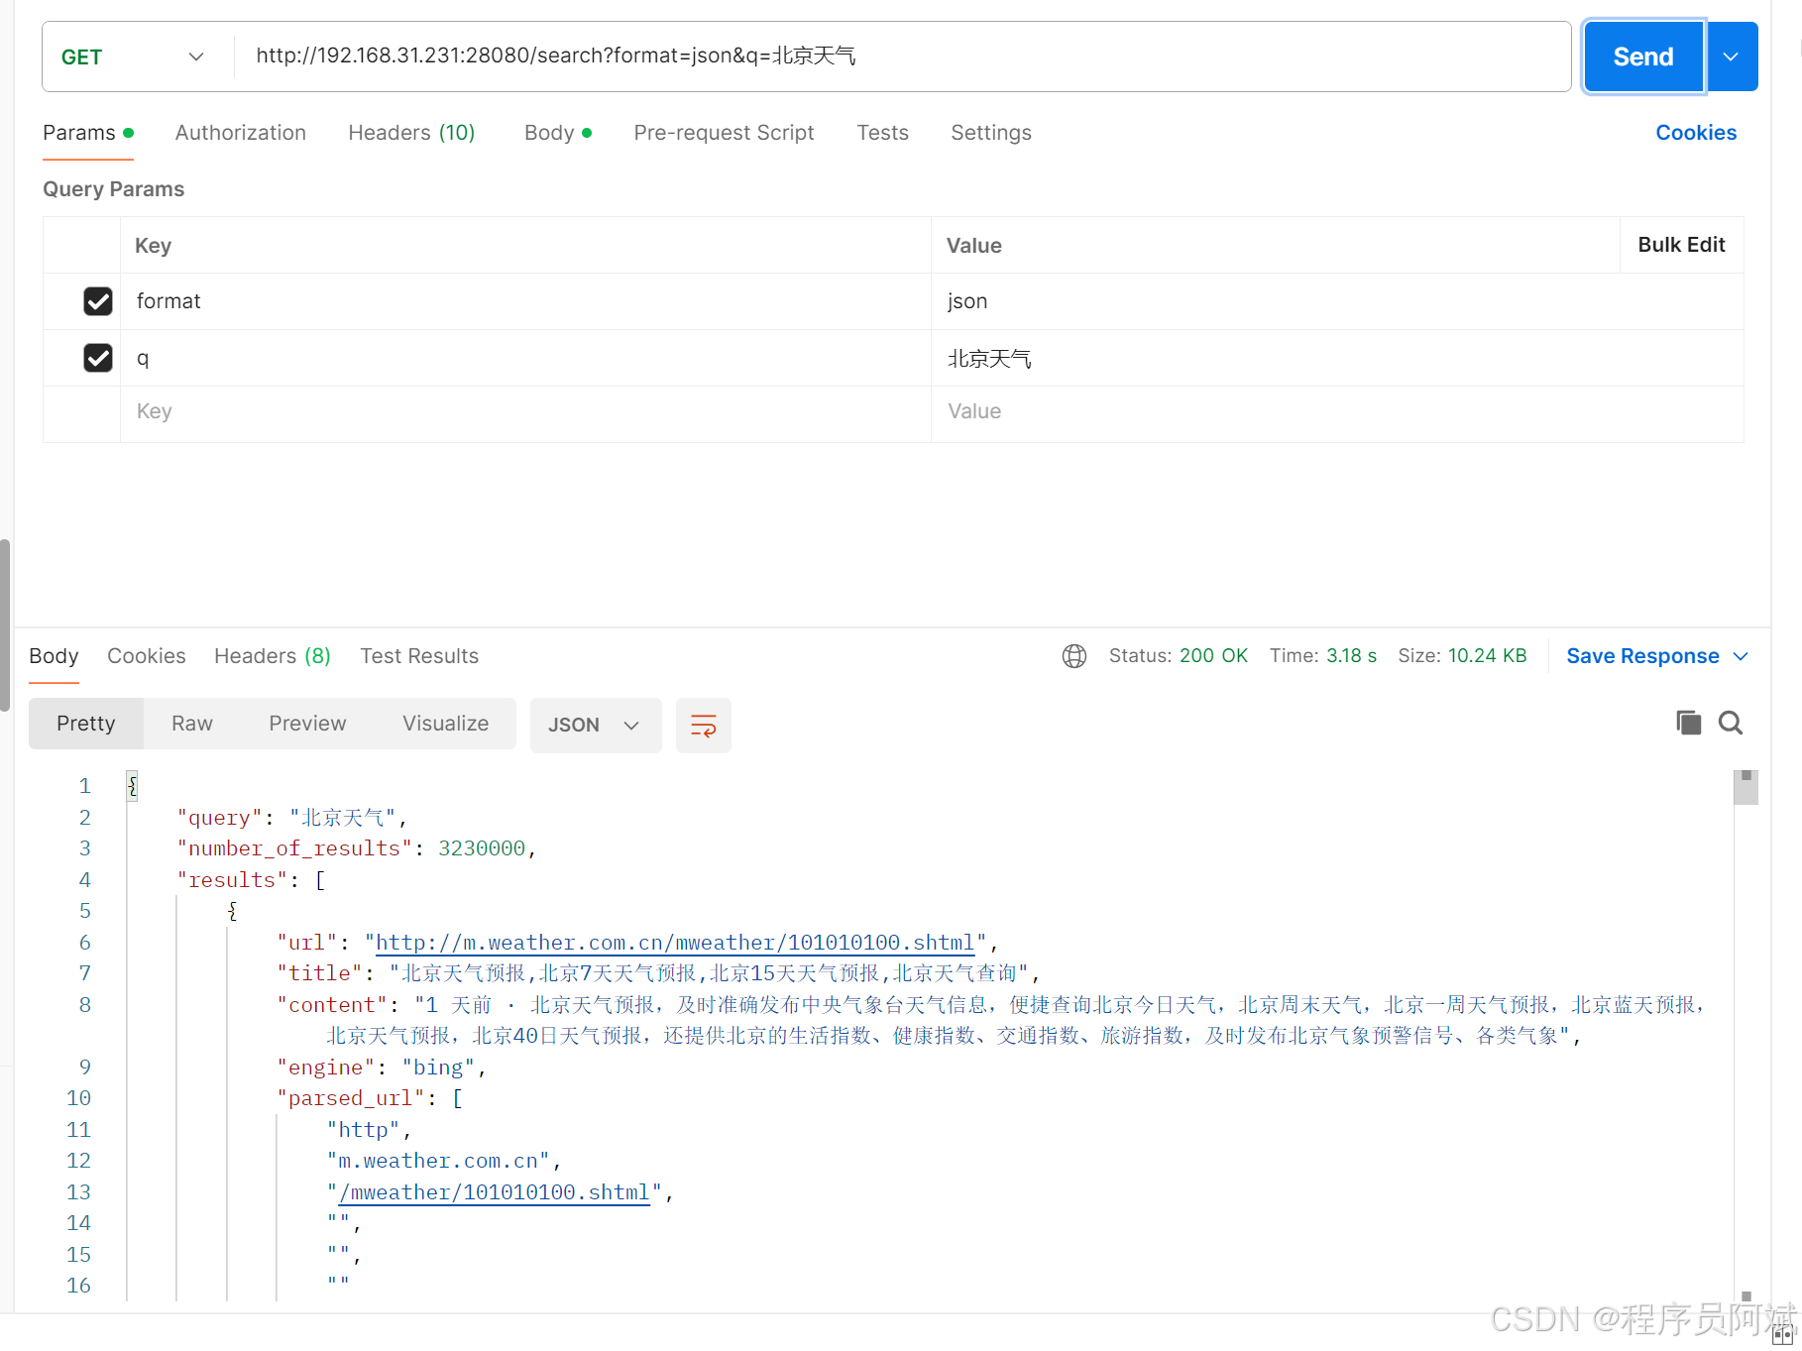Uncheck the q parameter checkbox
The height and width of the screenshot is (1351, 1802).
pos(98,358)
